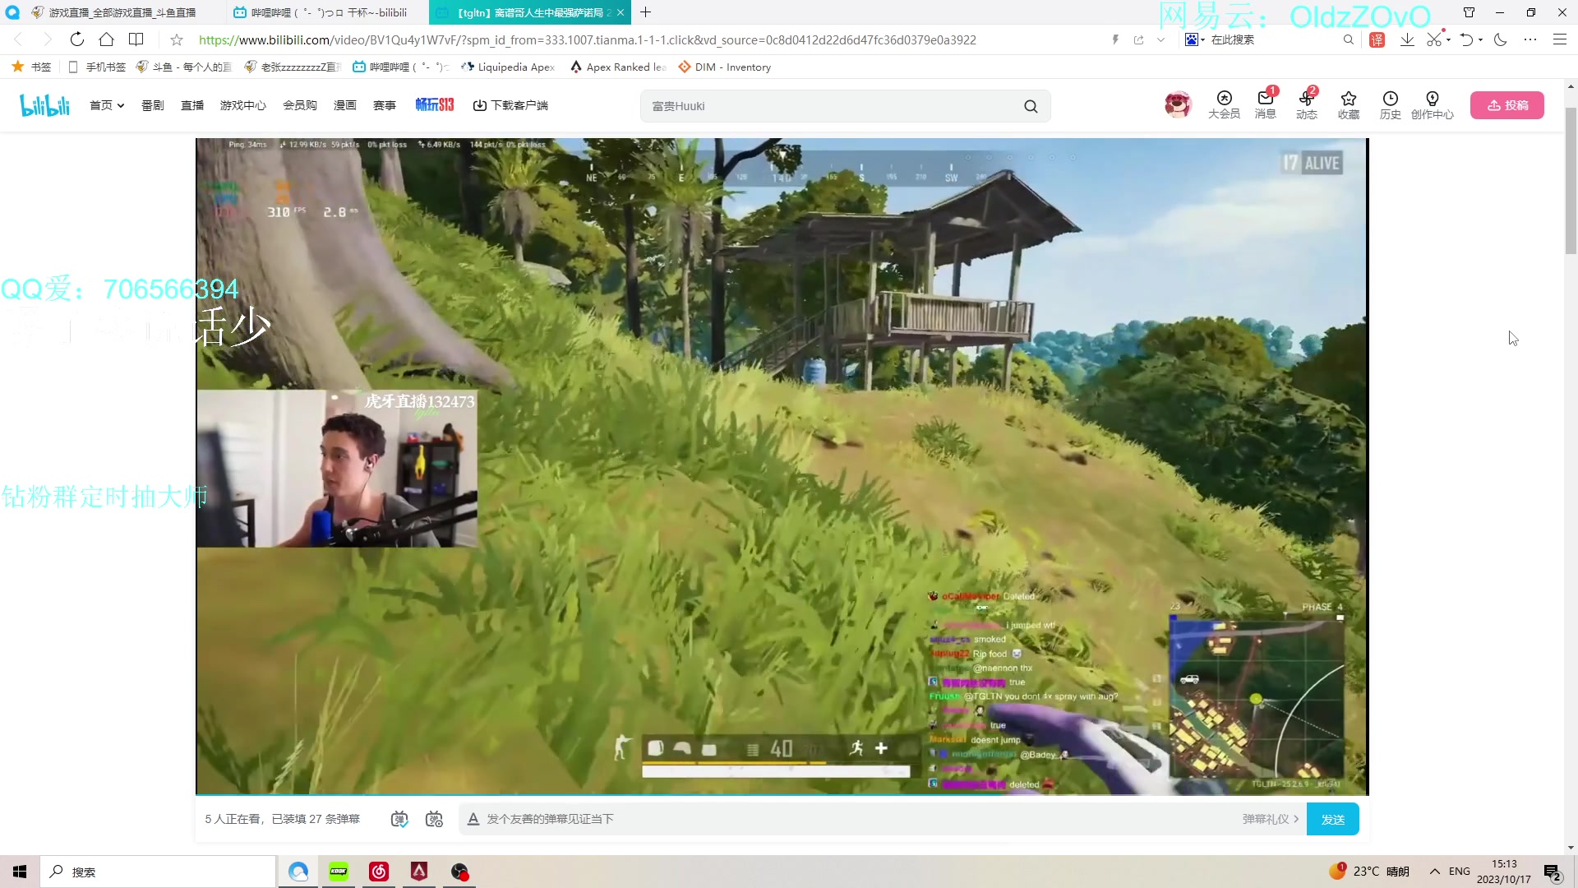Open the user avatar profile
Screen dimensions: 1578x888
pyautogui.click(x=1178, y=104)
